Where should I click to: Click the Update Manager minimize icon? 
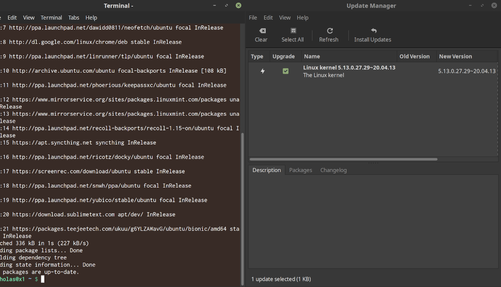(470, 5)
